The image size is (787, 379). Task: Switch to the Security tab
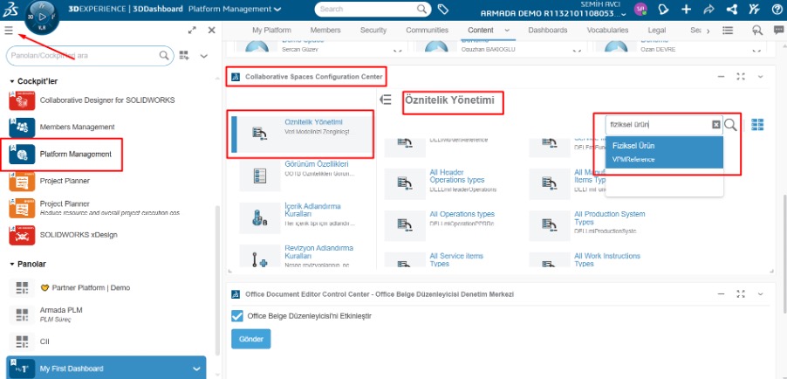pyautogui.click(x=373, y=31)
